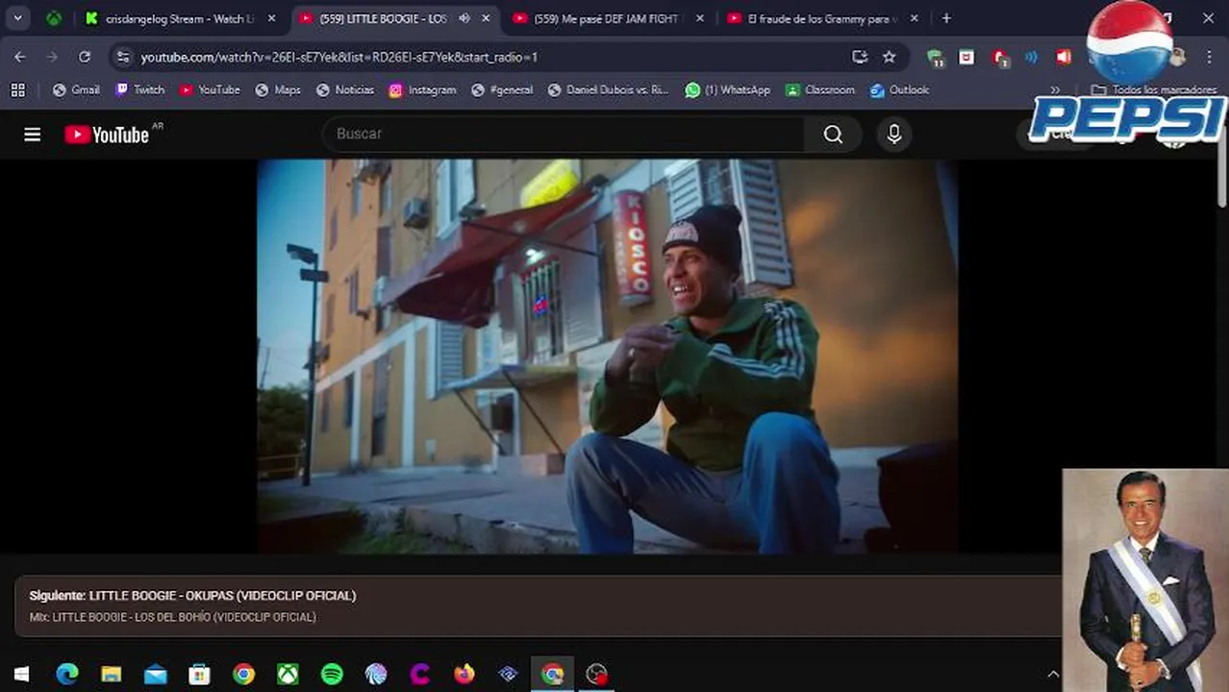Open the Gmail bookmark
This screenshot has width=1229, height=692.
pyautogui.click(x=76, y=89)
